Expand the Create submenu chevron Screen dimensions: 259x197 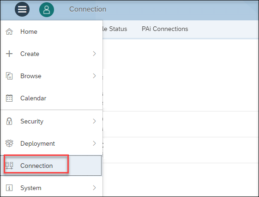pos(94,54)
